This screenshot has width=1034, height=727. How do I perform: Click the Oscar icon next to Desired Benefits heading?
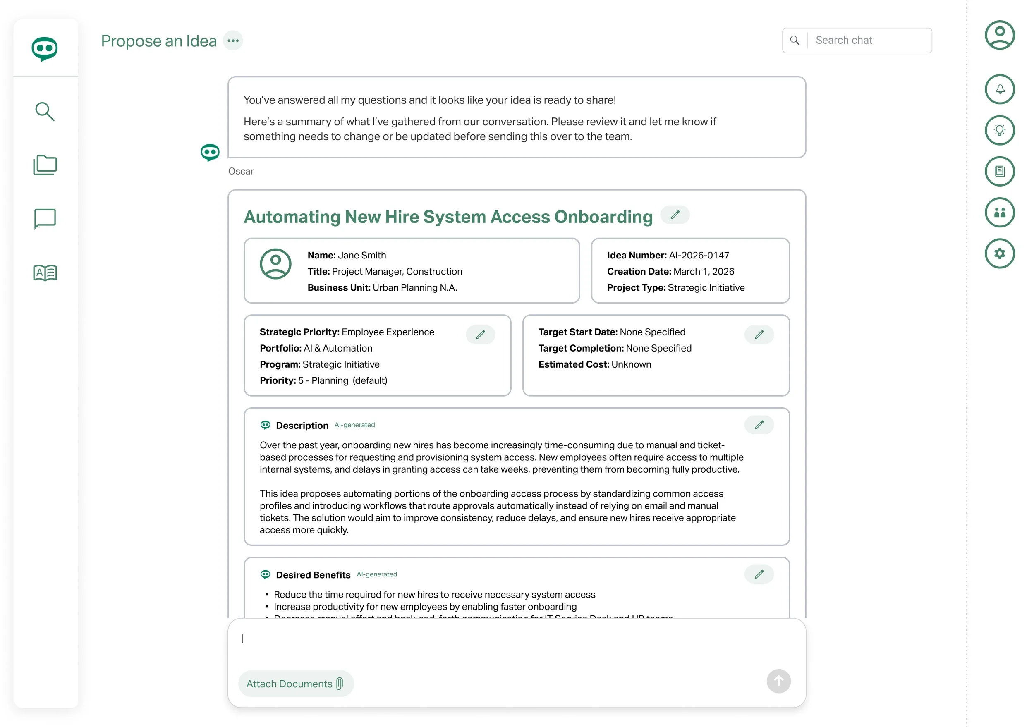(265, 574)
